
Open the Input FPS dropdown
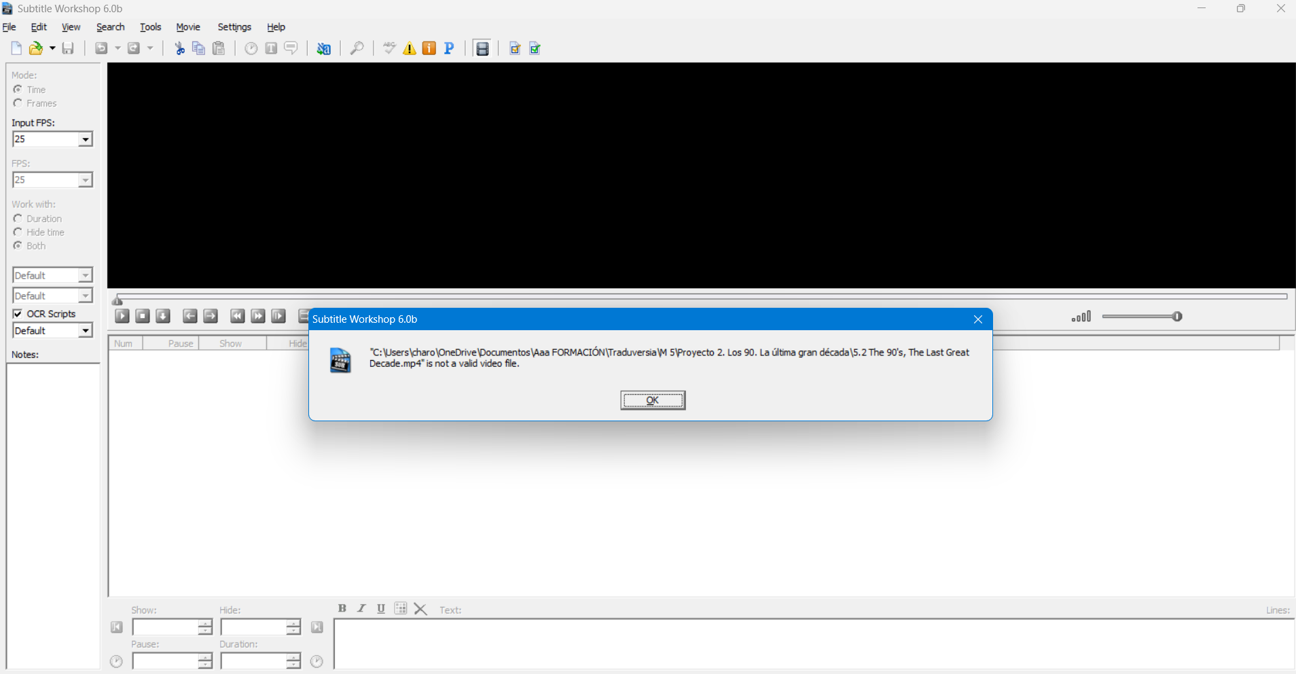[85, 139]
